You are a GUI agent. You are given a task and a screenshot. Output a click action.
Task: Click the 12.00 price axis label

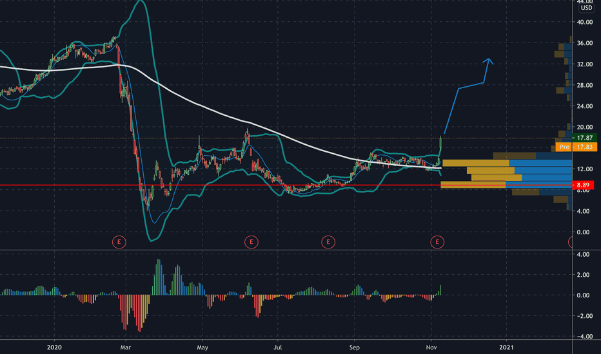(584, 169)
